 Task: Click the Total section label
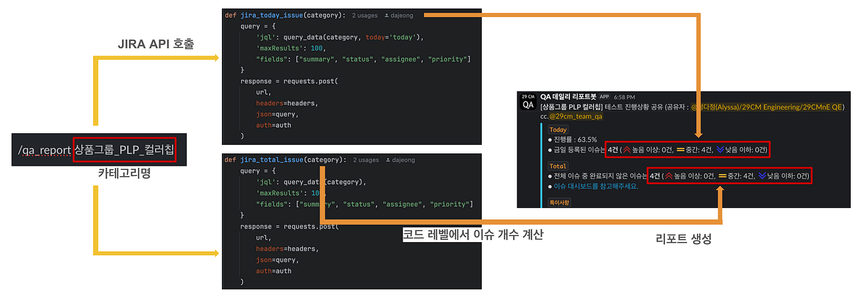click(558, 166)
